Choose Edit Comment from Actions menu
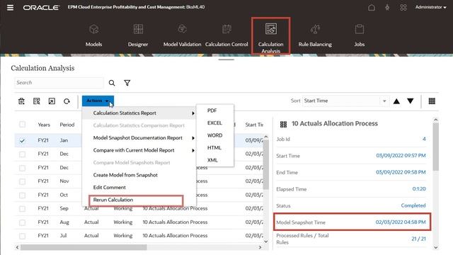The image size is (453, 255). click(110, 187)
